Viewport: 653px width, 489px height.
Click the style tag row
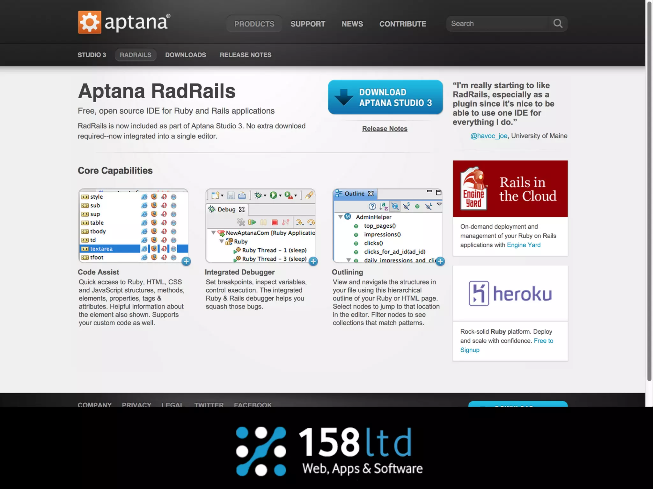pos(134,197)
